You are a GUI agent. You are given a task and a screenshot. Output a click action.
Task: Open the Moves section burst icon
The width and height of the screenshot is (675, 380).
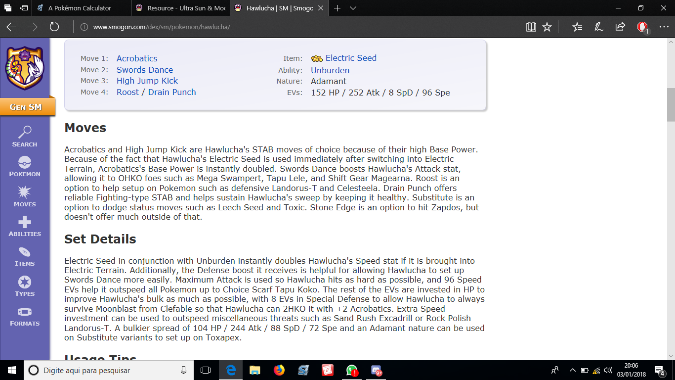coord(25,192)
